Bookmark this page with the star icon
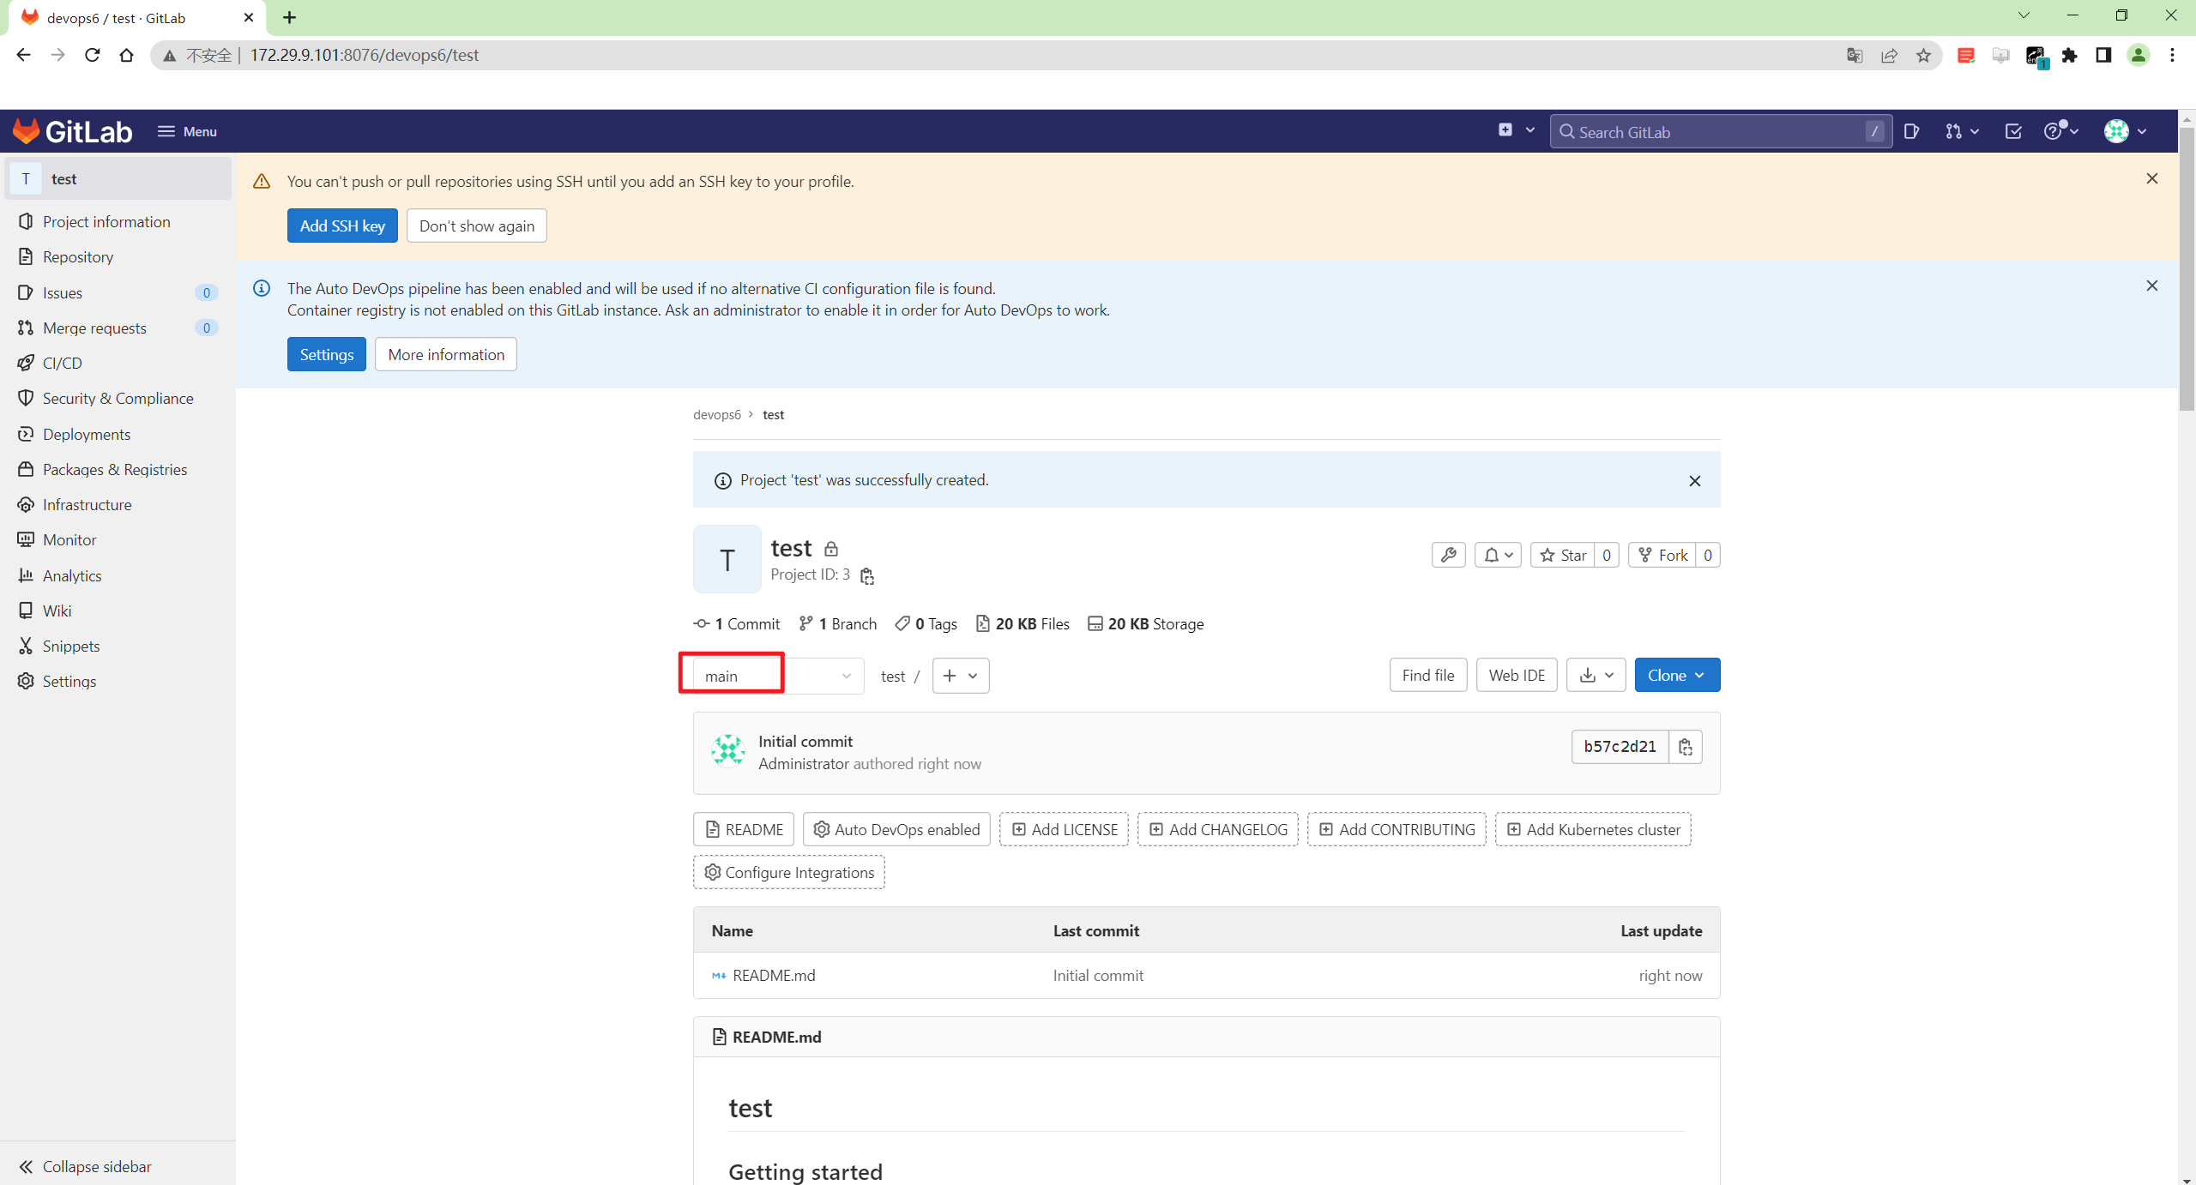The image size is (2196, 1185). [x=1923, y=55]
